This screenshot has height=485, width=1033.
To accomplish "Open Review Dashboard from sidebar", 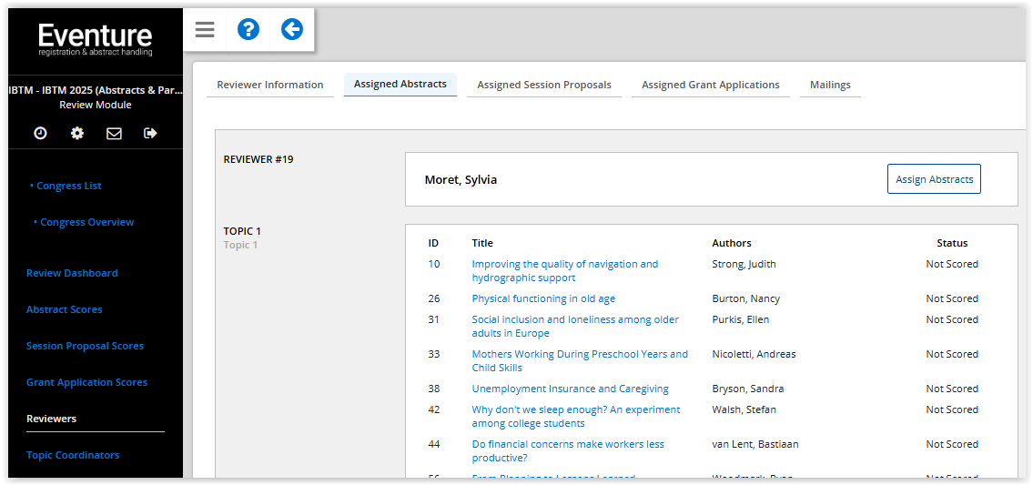I will point(72,273).
